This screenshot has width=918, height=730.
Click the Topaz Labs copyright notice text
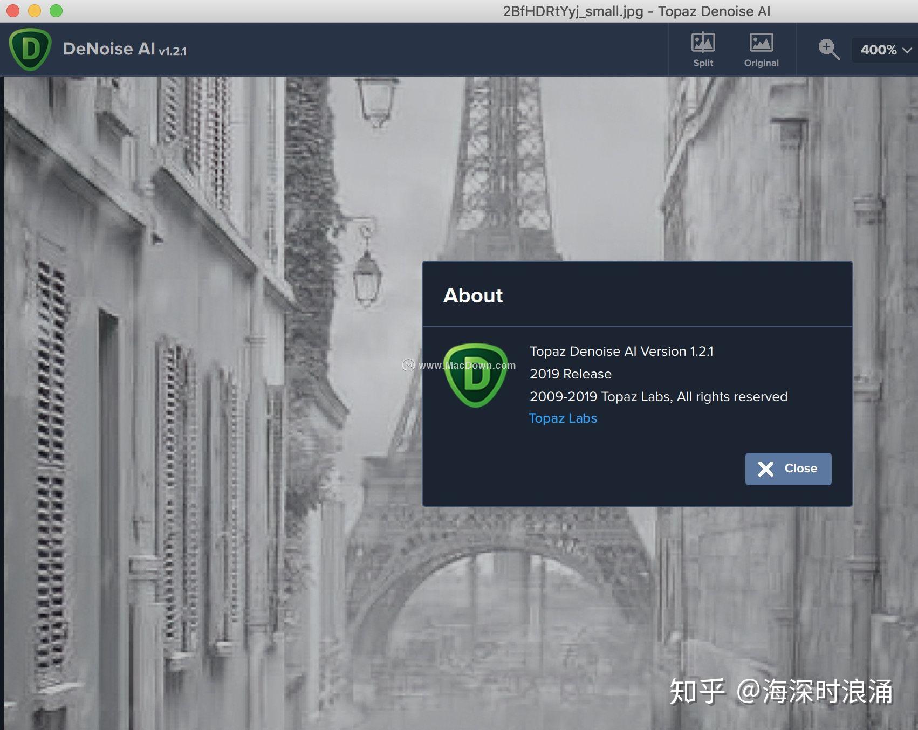click(x=659, y=397)
